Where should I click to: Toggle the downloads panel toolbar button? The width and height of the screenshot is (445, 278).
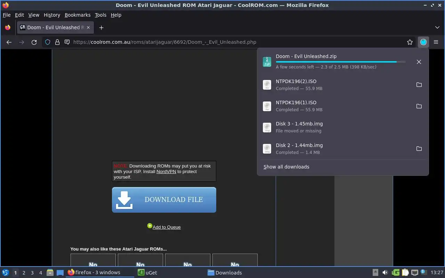[423, 42]
